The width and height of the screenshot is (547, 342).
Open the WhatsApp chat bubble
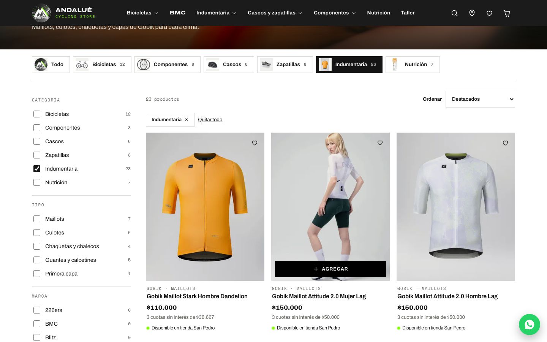pos(530,325)
